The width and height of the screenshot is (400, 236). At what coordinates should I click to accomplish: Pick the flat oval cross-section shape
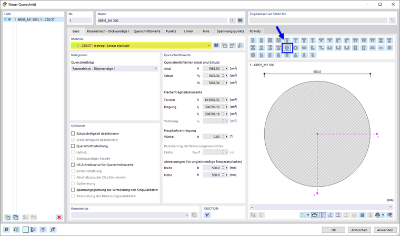304,48
